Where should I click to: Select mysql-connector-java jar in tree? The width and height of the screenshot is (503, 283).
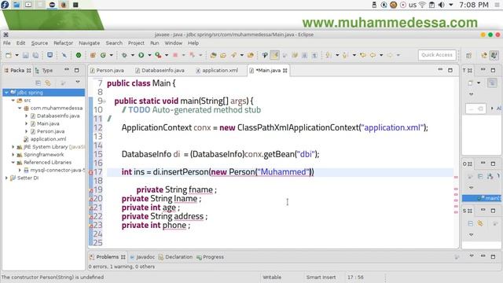pyautogui.click(x=54, y=170)
